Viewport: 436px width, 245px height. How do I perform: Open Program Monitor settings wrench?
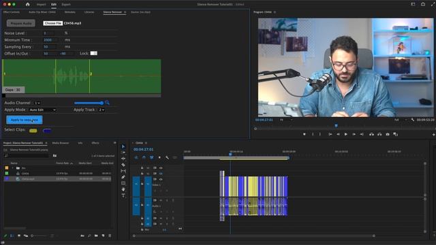tap(413, 120)
